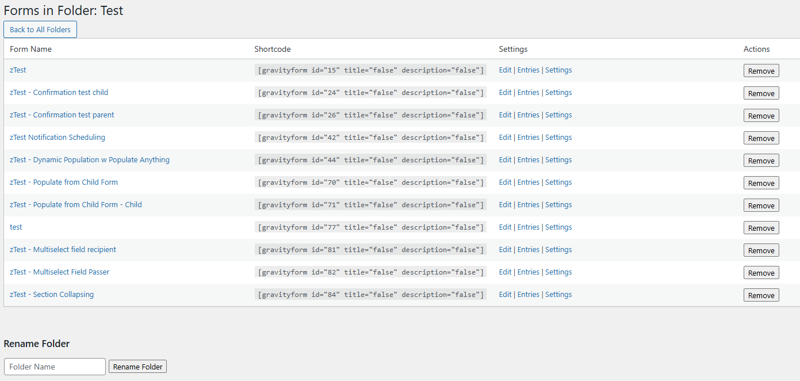Click the Back to All Folders button

pos(40,29)
